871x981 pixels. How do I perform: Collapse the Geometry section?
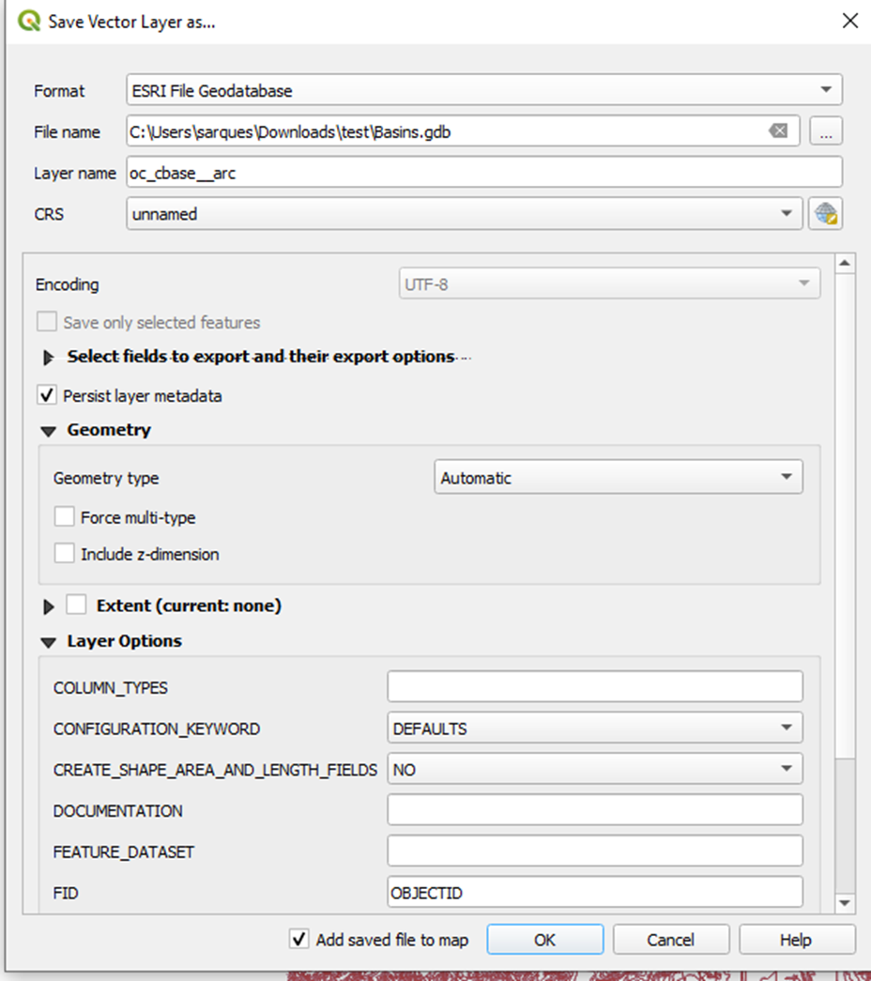(x=48, y=431)
